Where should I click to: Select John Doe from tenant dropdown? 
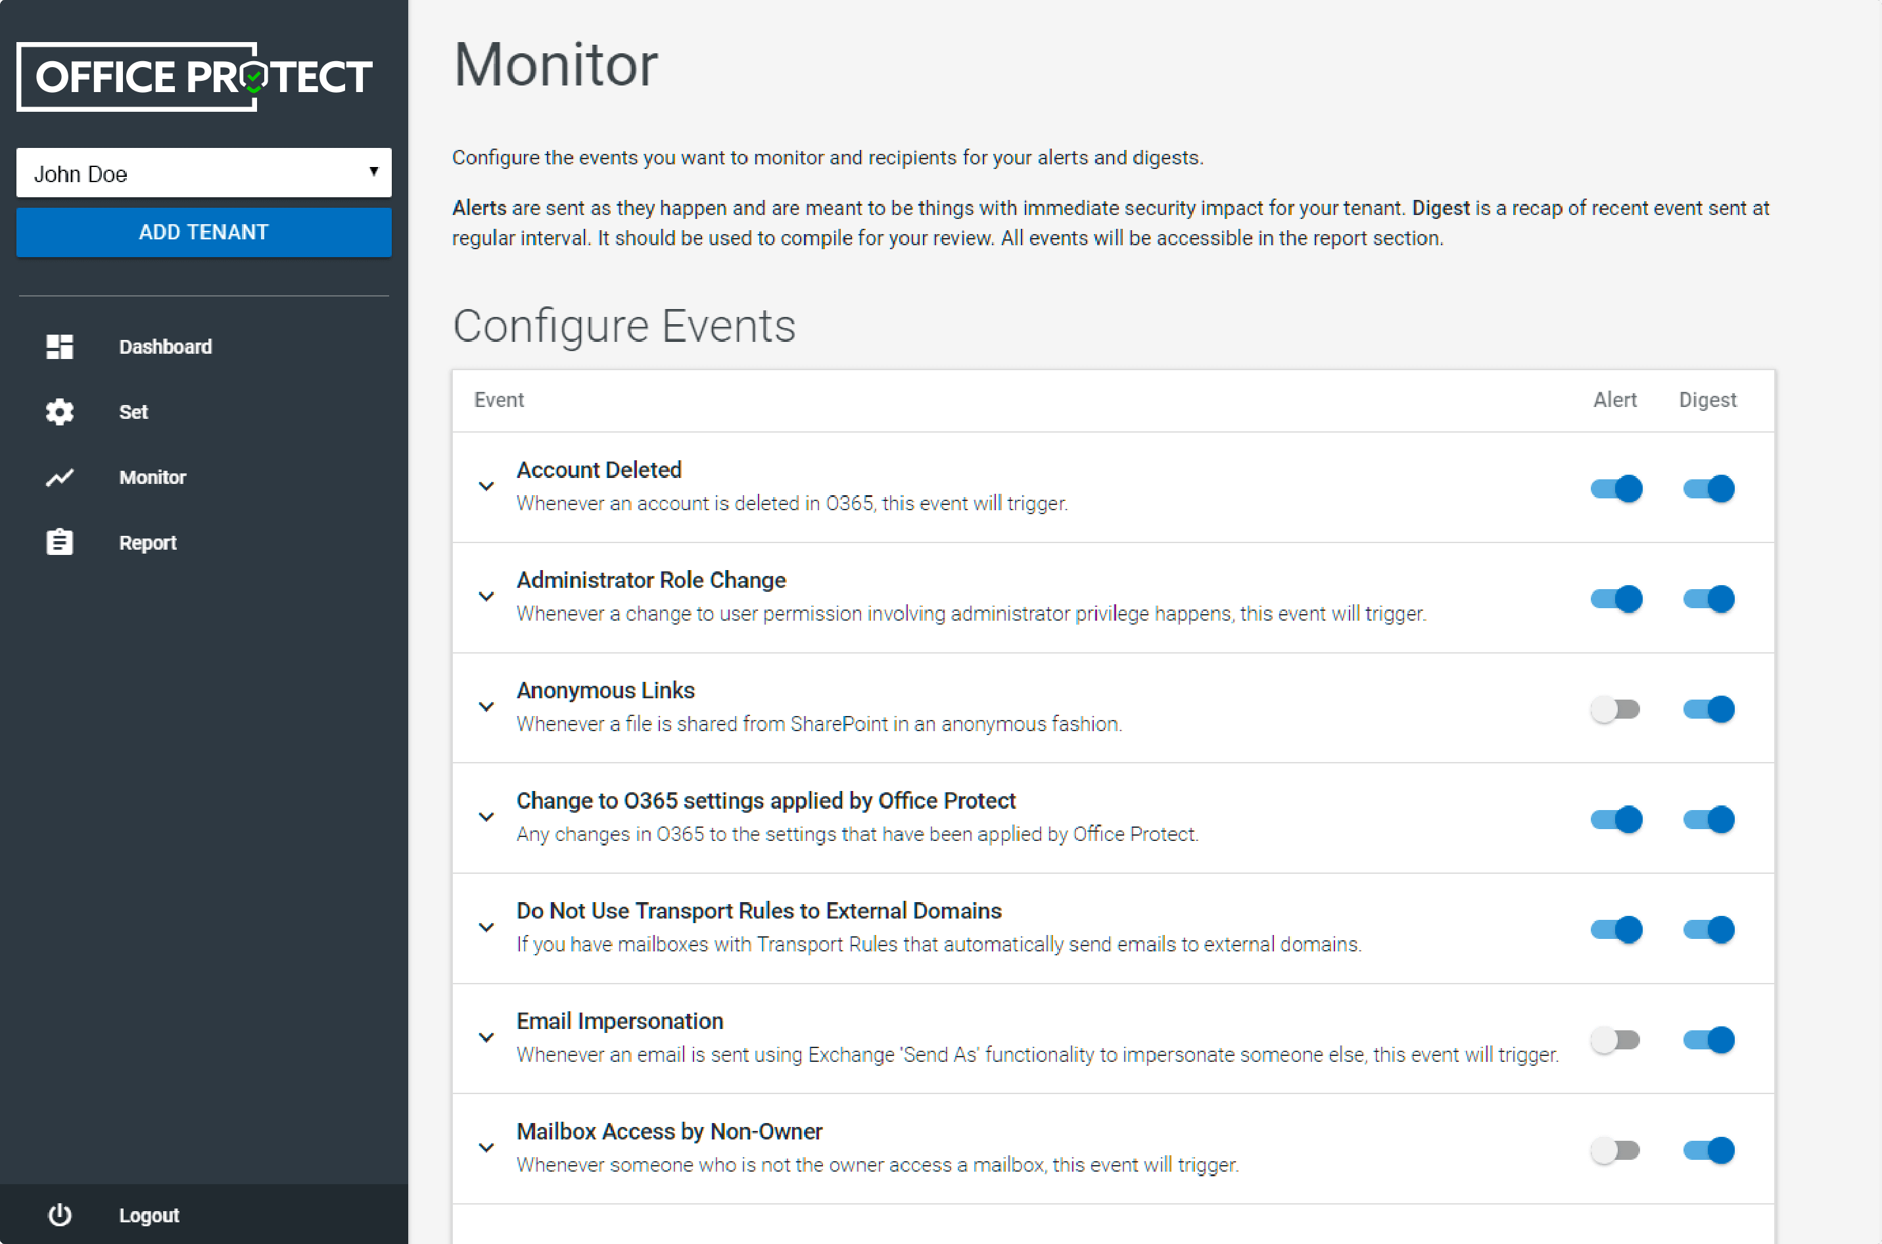click(204, 174)
